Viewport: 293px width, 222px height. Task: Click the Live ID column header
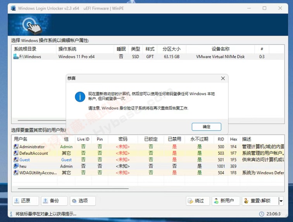tap(83, 139)
